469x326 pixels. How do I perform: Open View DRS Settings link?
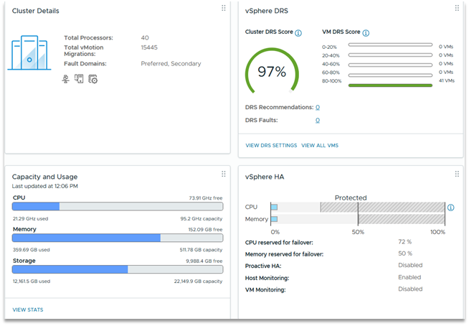pos(271,145)
